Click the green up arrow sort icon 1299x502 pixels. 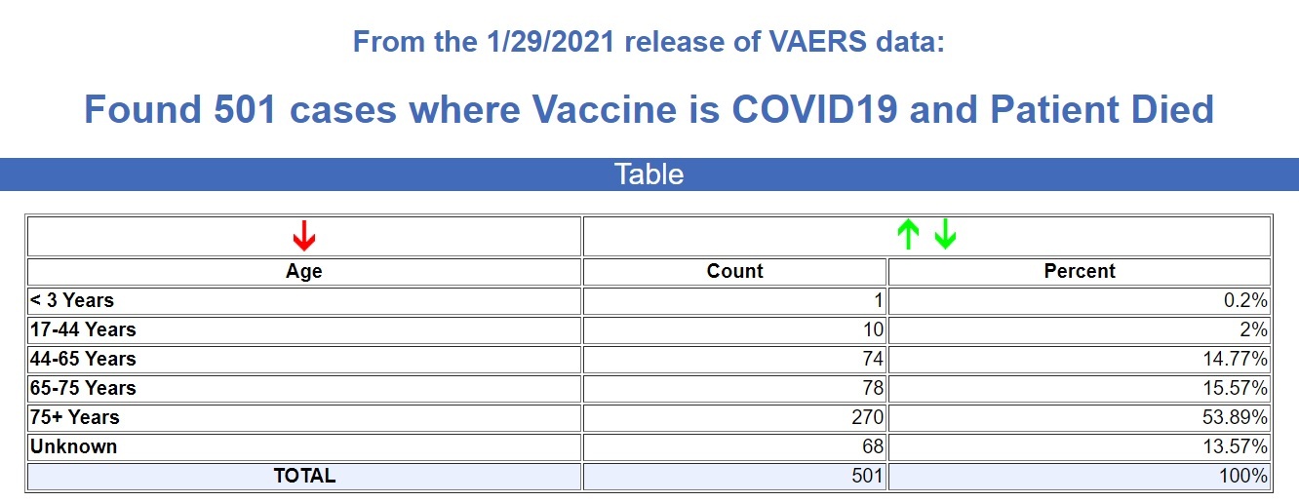click(x=908, y=235)
